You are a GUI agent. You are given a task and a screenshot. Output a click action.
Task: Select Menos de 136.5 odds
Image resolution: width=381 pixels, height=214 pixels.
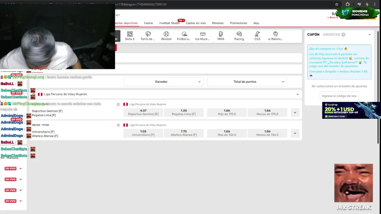click(x=267, y=133)
